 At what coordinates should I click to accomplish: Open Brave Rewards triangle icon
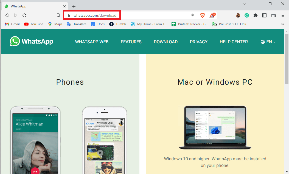pos(212,16)
